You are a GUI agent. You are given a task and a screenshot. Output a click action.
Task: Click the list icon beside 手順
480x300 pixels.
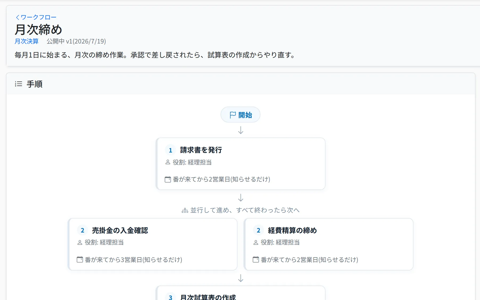point(18,84)
